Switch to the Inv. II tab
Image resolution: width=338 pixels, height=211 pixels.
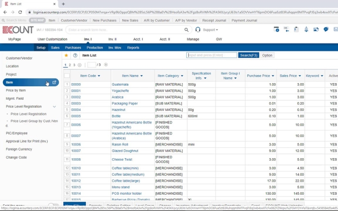click(x=112, y=39)
